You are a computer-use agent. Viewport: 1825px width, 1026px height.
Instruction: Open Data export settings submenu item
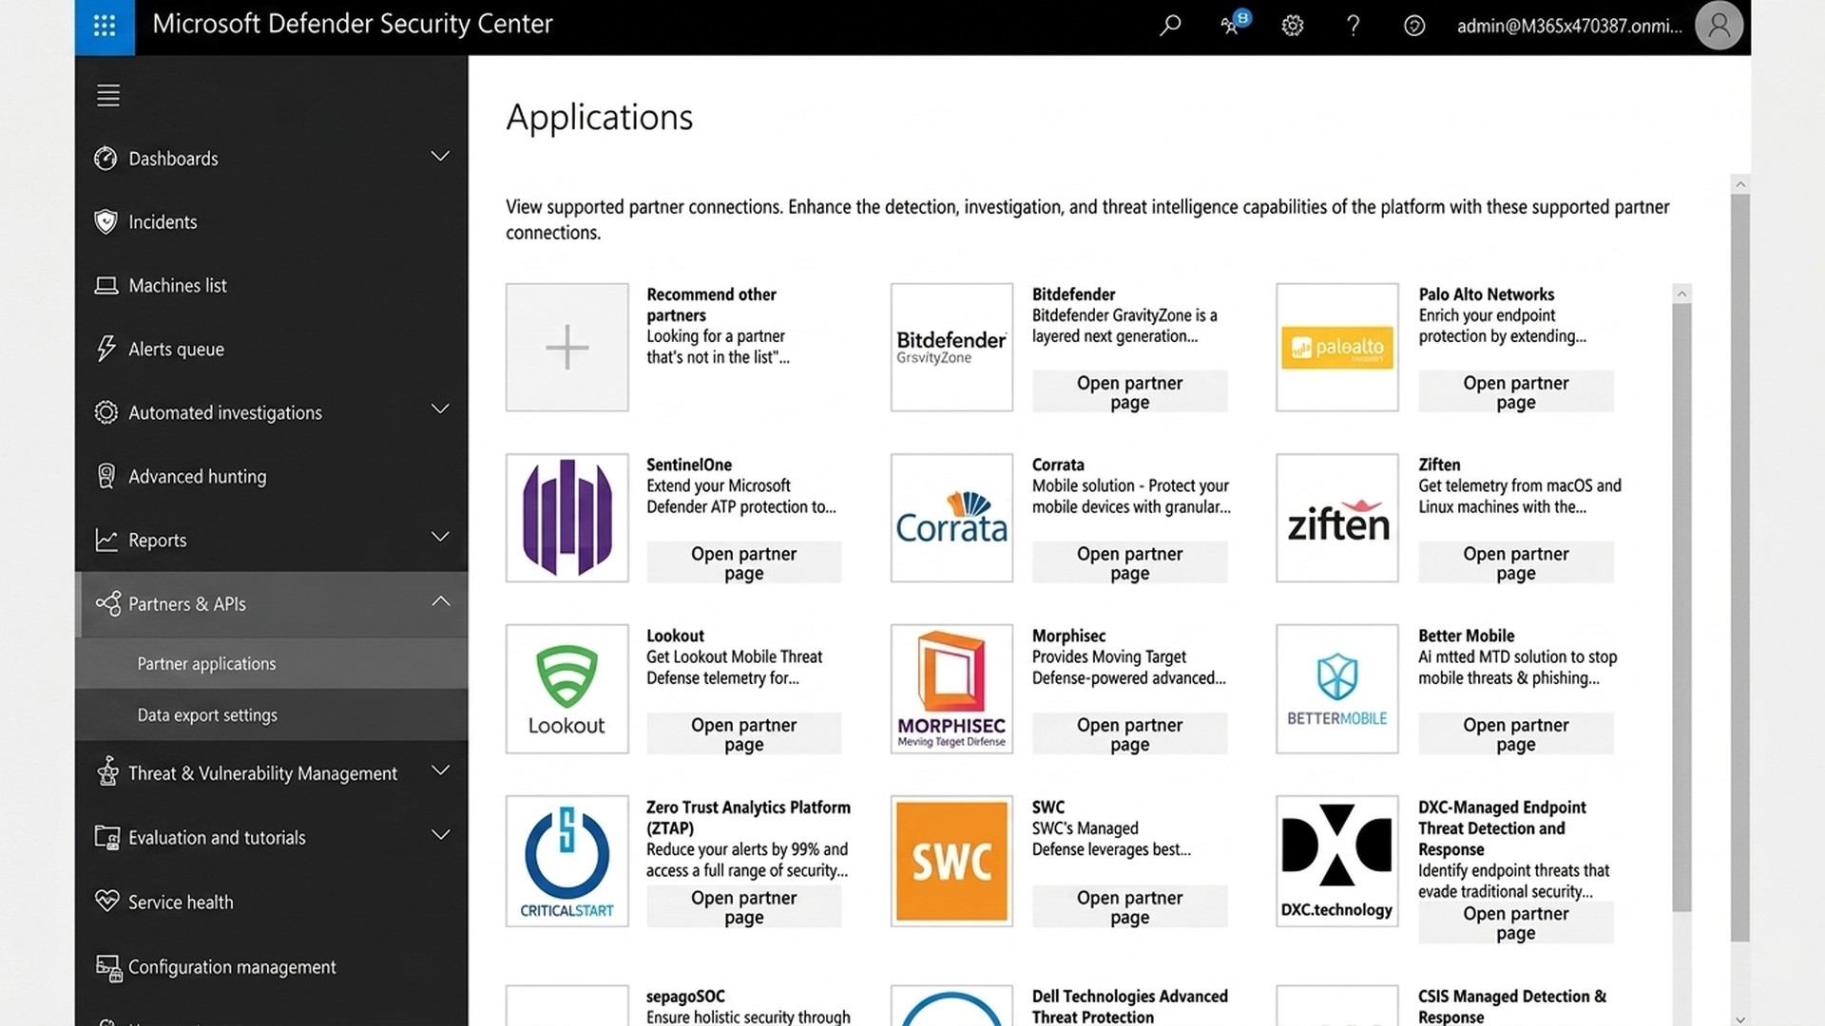(272, 714)
